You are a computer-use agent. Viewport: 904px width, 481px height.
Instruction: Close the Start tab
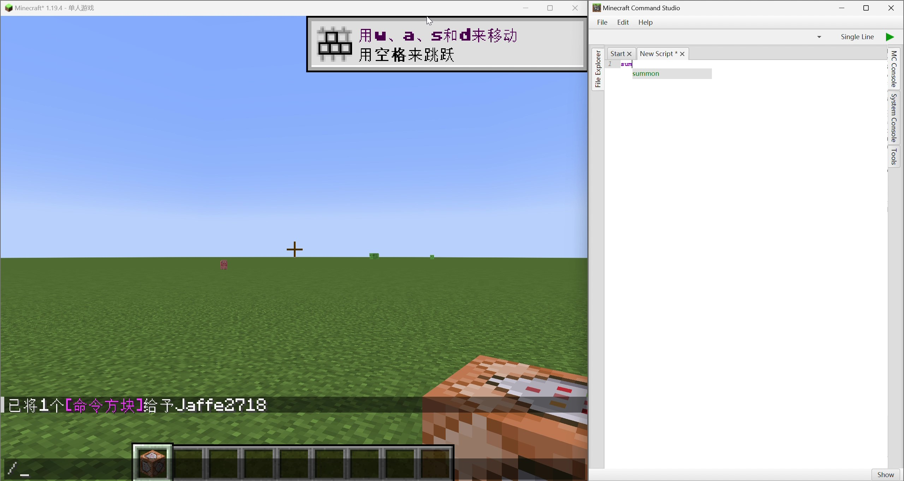pyautogui.click(x=629, y=54)
